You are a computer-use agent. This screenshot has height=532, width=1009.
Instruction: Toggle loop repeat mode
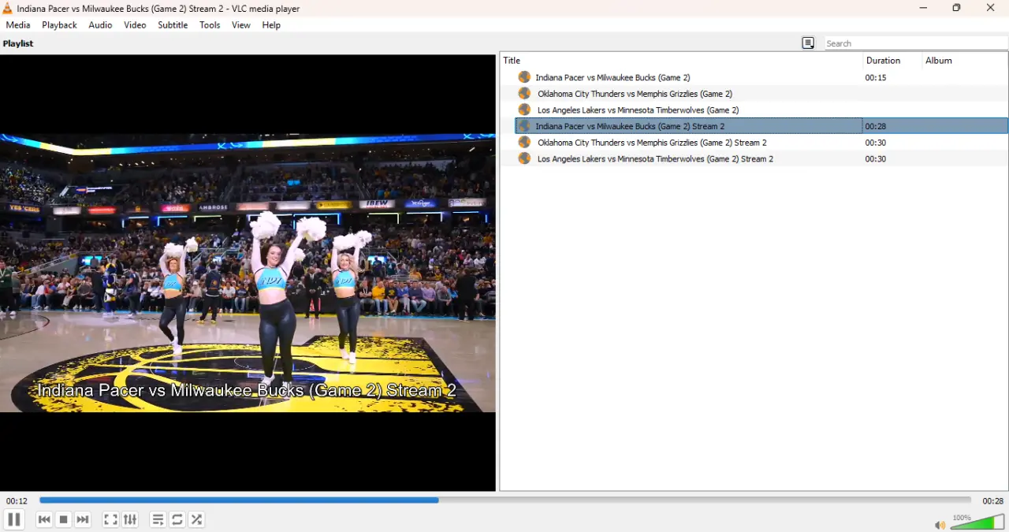[177, 519]
